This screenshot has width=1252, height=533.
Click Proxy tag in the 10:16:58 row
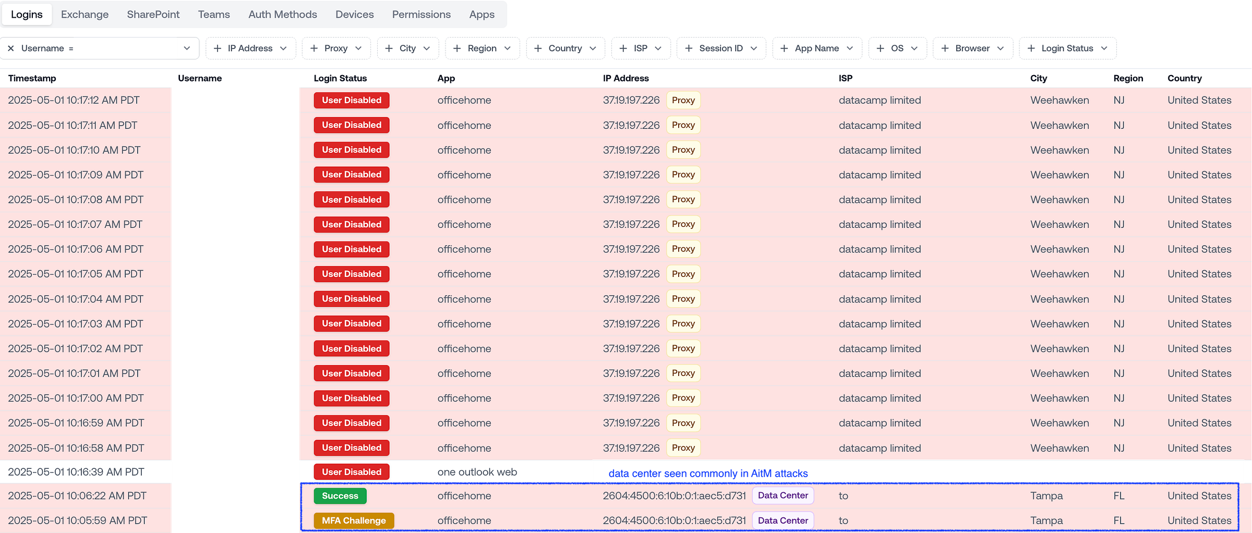coord(683,448)
